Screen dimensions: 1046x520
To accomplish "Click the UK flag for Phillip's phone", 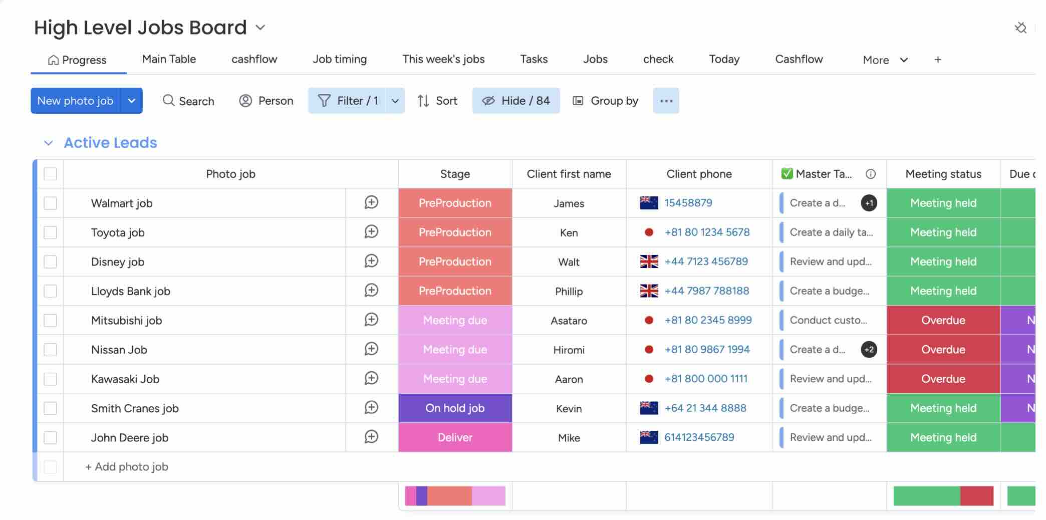I will click(649, 291).
